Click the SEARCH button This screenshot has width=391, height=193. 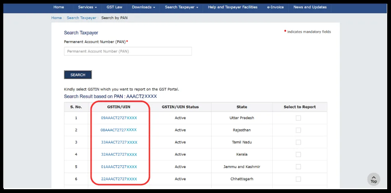78,75
